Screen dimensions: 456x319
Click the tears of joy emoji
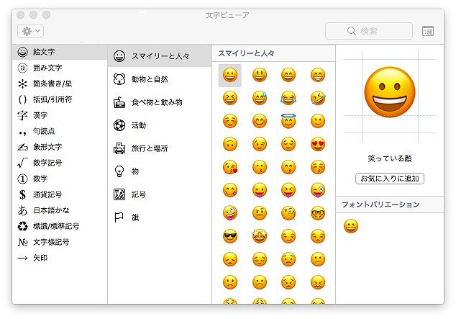click(x=288, y=98)
